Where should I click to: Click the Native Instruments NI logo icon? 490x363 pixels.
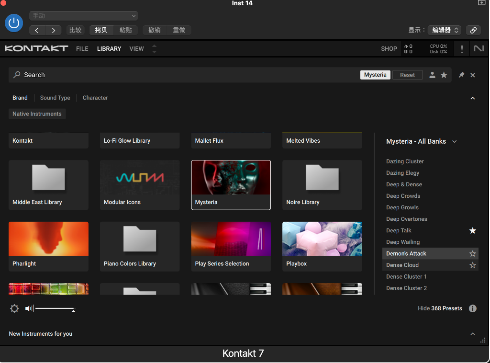[479, 48]
